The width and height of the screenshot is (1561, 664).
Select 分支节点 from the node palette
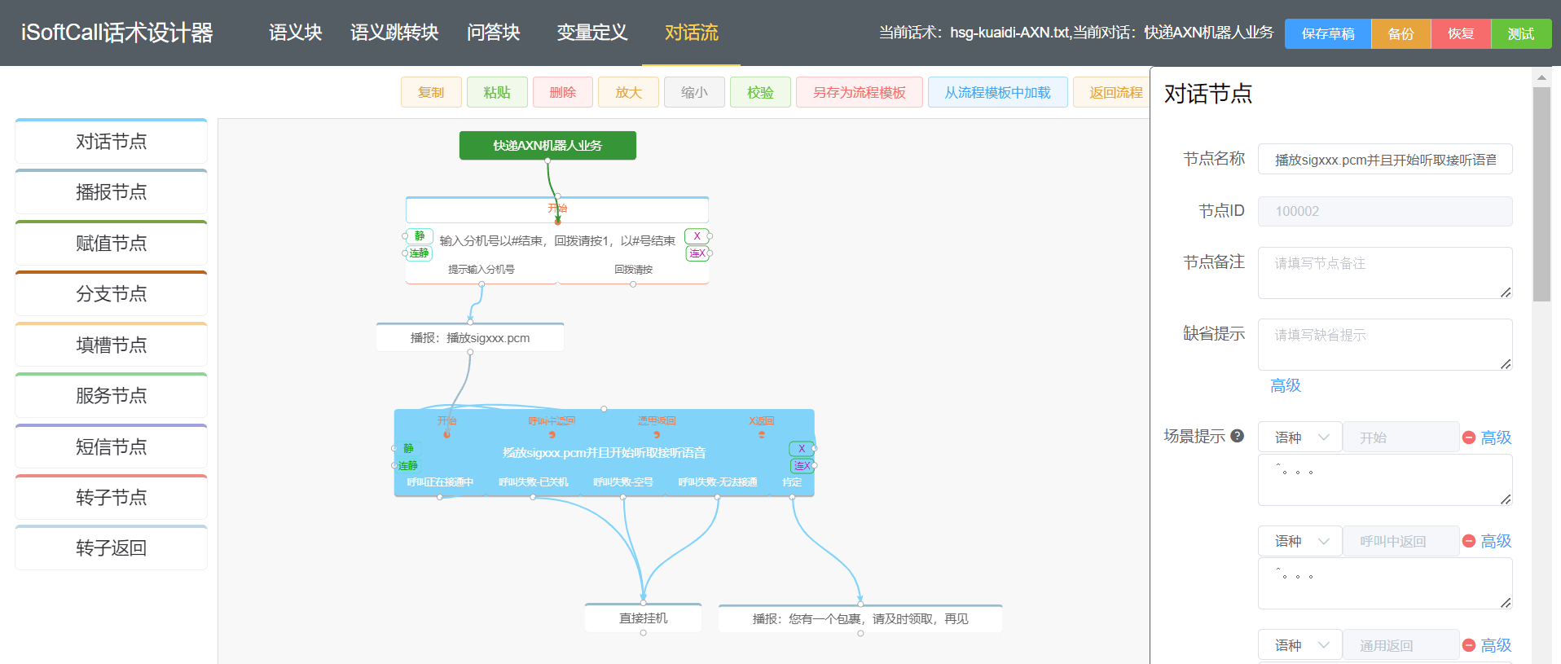(112, 294)
